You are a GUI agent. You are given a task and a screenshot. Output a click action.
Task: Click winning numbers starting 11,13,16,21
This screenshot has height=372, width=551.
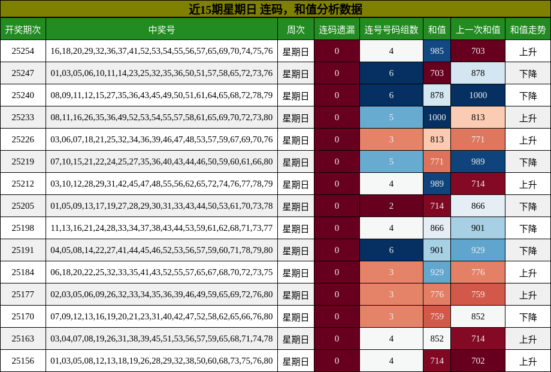point(162,228)
